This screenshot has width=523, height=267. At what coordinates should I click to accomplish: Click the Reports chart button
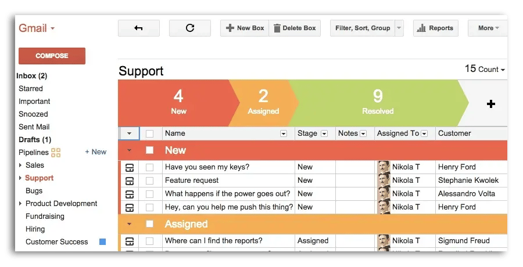(x=435, y=28)
